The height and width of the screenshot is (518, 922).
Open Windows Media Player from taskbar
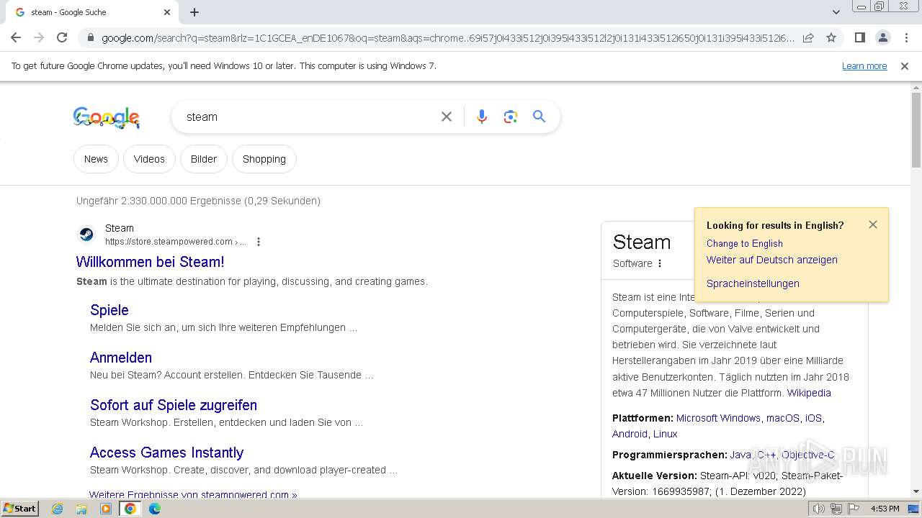[106, 509]
